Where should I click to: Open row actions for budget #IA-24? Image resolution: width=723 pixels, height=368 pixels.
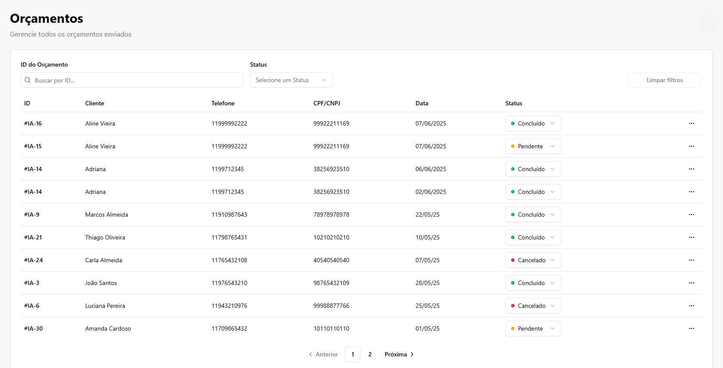click(x=691, y=260)
